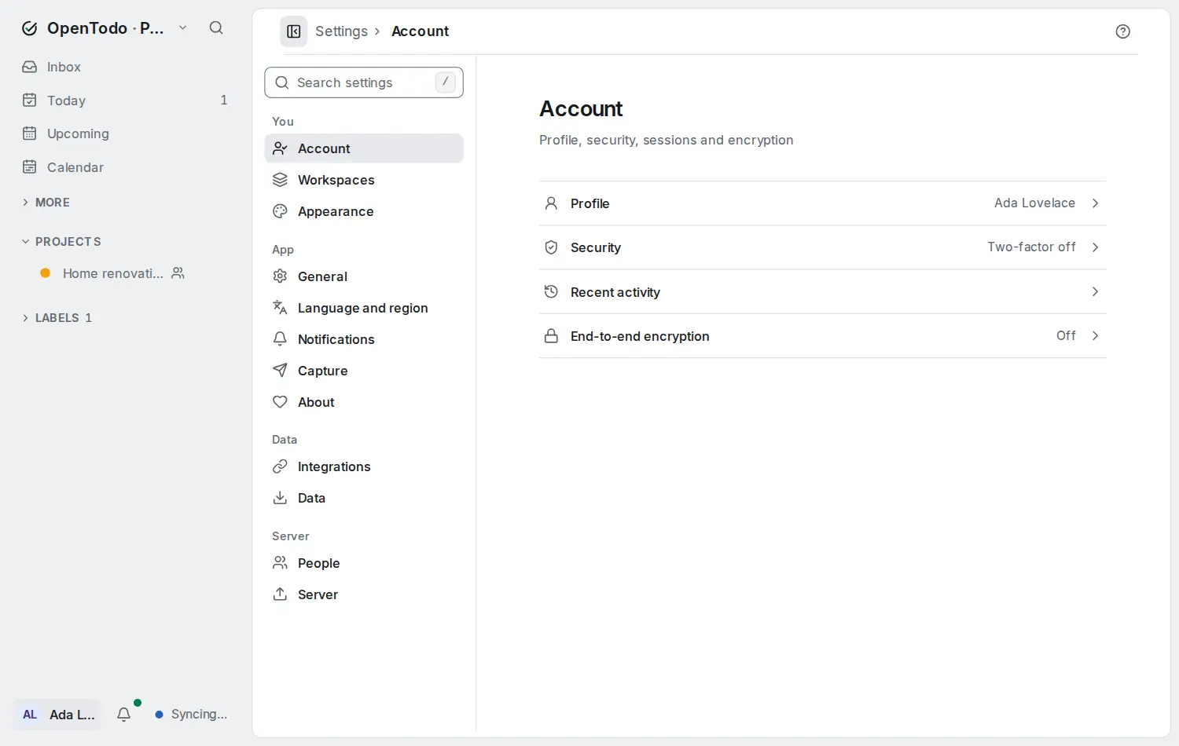This screenshot has width=1179, height=746.
Task: Click the Two-factor off value
Action: (x=1031, y=247)
